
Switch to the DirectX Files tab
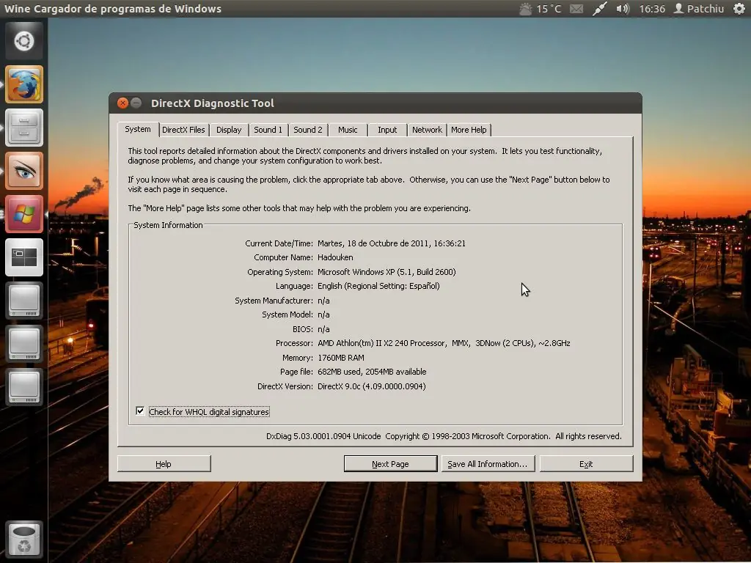coord(183,130)
